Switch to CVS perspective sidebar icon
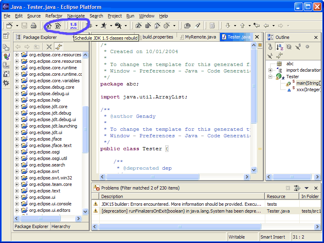The width and height of the screenshot is (324, 243). pyautogui.click(x=6, y=65)
